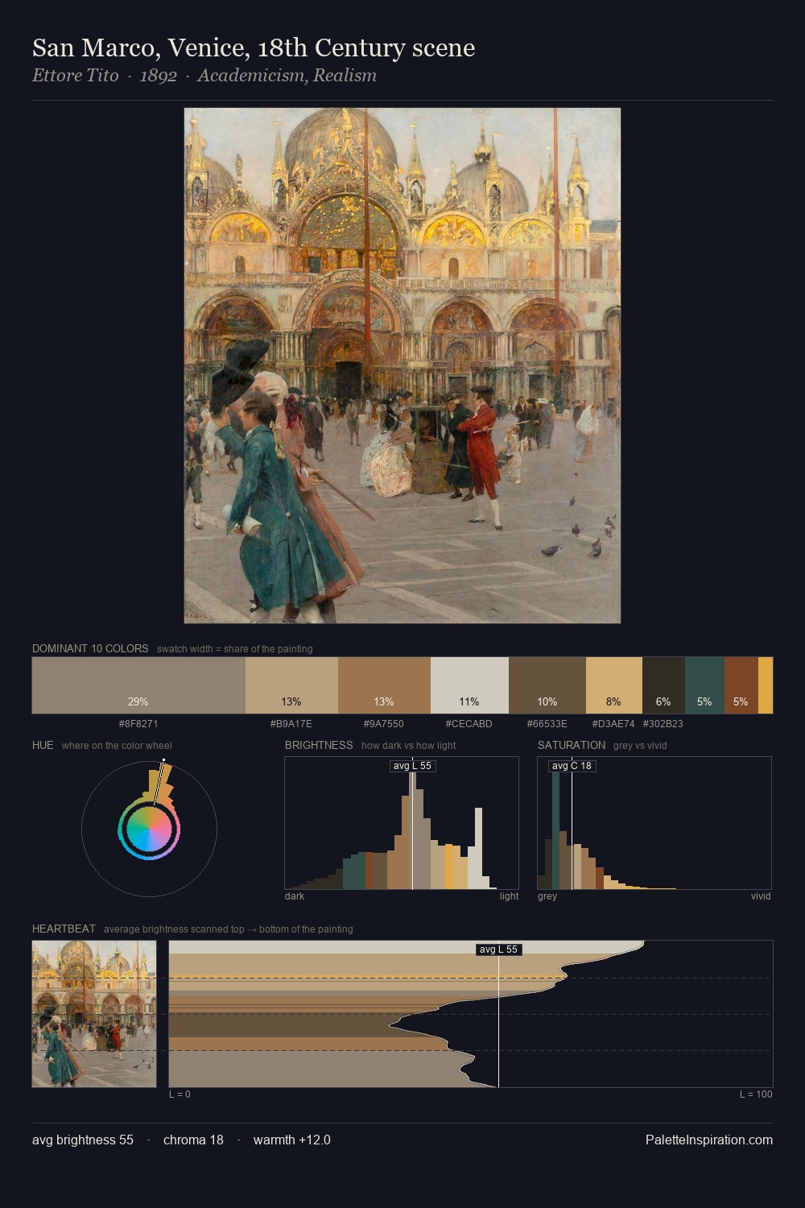The width and height of the screenshot is (805, 1208).
Task: Click the 'L = 100' axis label
Action: (x=756, y=1094)
